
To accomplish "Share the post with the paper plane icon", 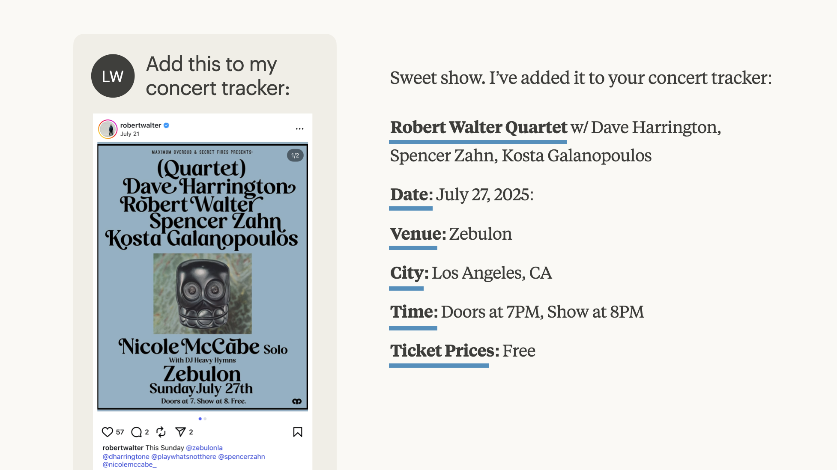I will (x=181, y=432).
